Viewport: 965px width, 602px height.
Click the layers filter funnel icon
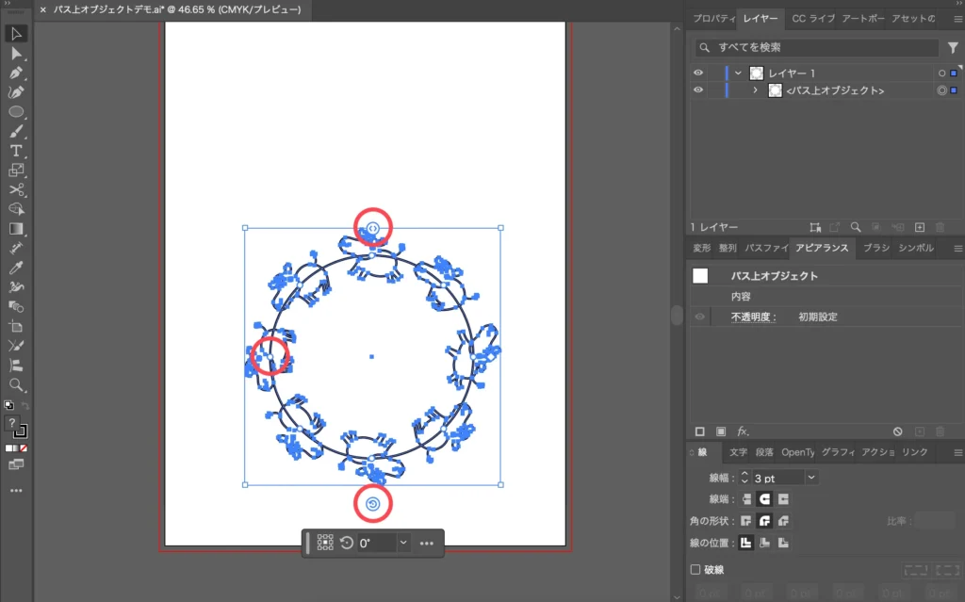click(953, 47)
